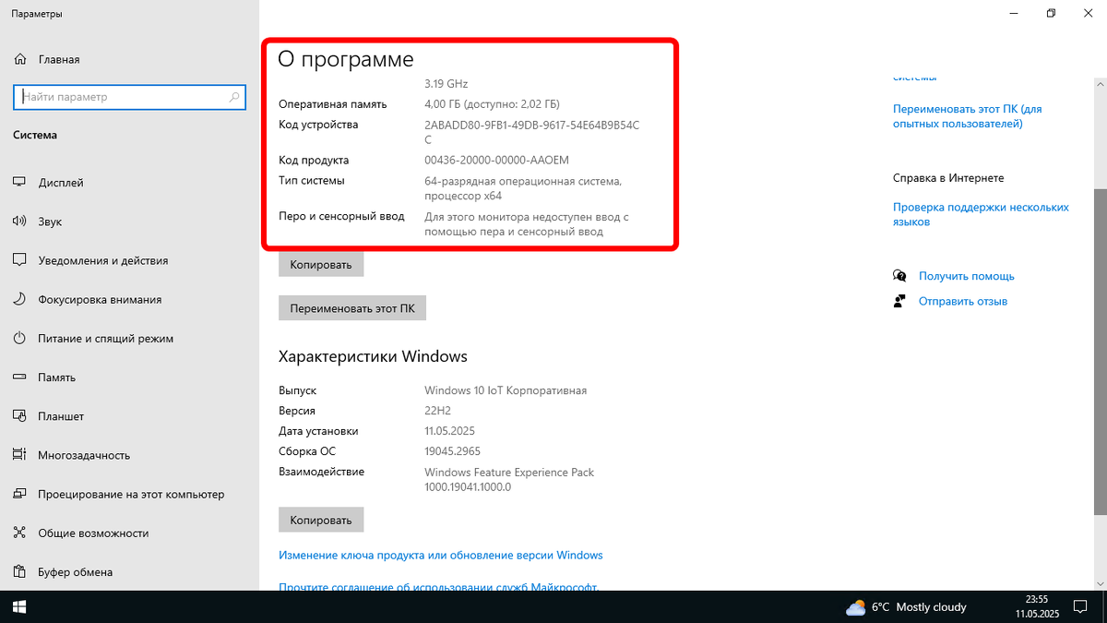
Task: Go to Уведомления и действия
Action: (129, 260)
